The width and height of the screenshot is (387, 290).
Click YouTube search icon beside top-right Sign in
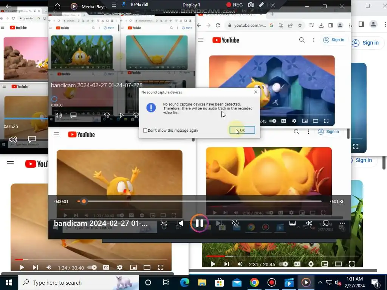coord(302,40)
